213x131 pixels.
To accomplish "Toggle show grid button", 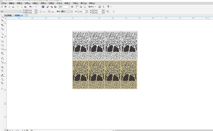I will point(81,7).
